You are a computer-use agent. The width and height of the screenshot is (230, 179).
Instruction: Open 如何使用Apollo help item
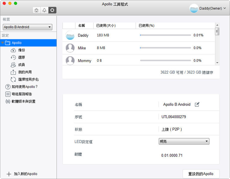pyautogui.click(x=25, y=87)
